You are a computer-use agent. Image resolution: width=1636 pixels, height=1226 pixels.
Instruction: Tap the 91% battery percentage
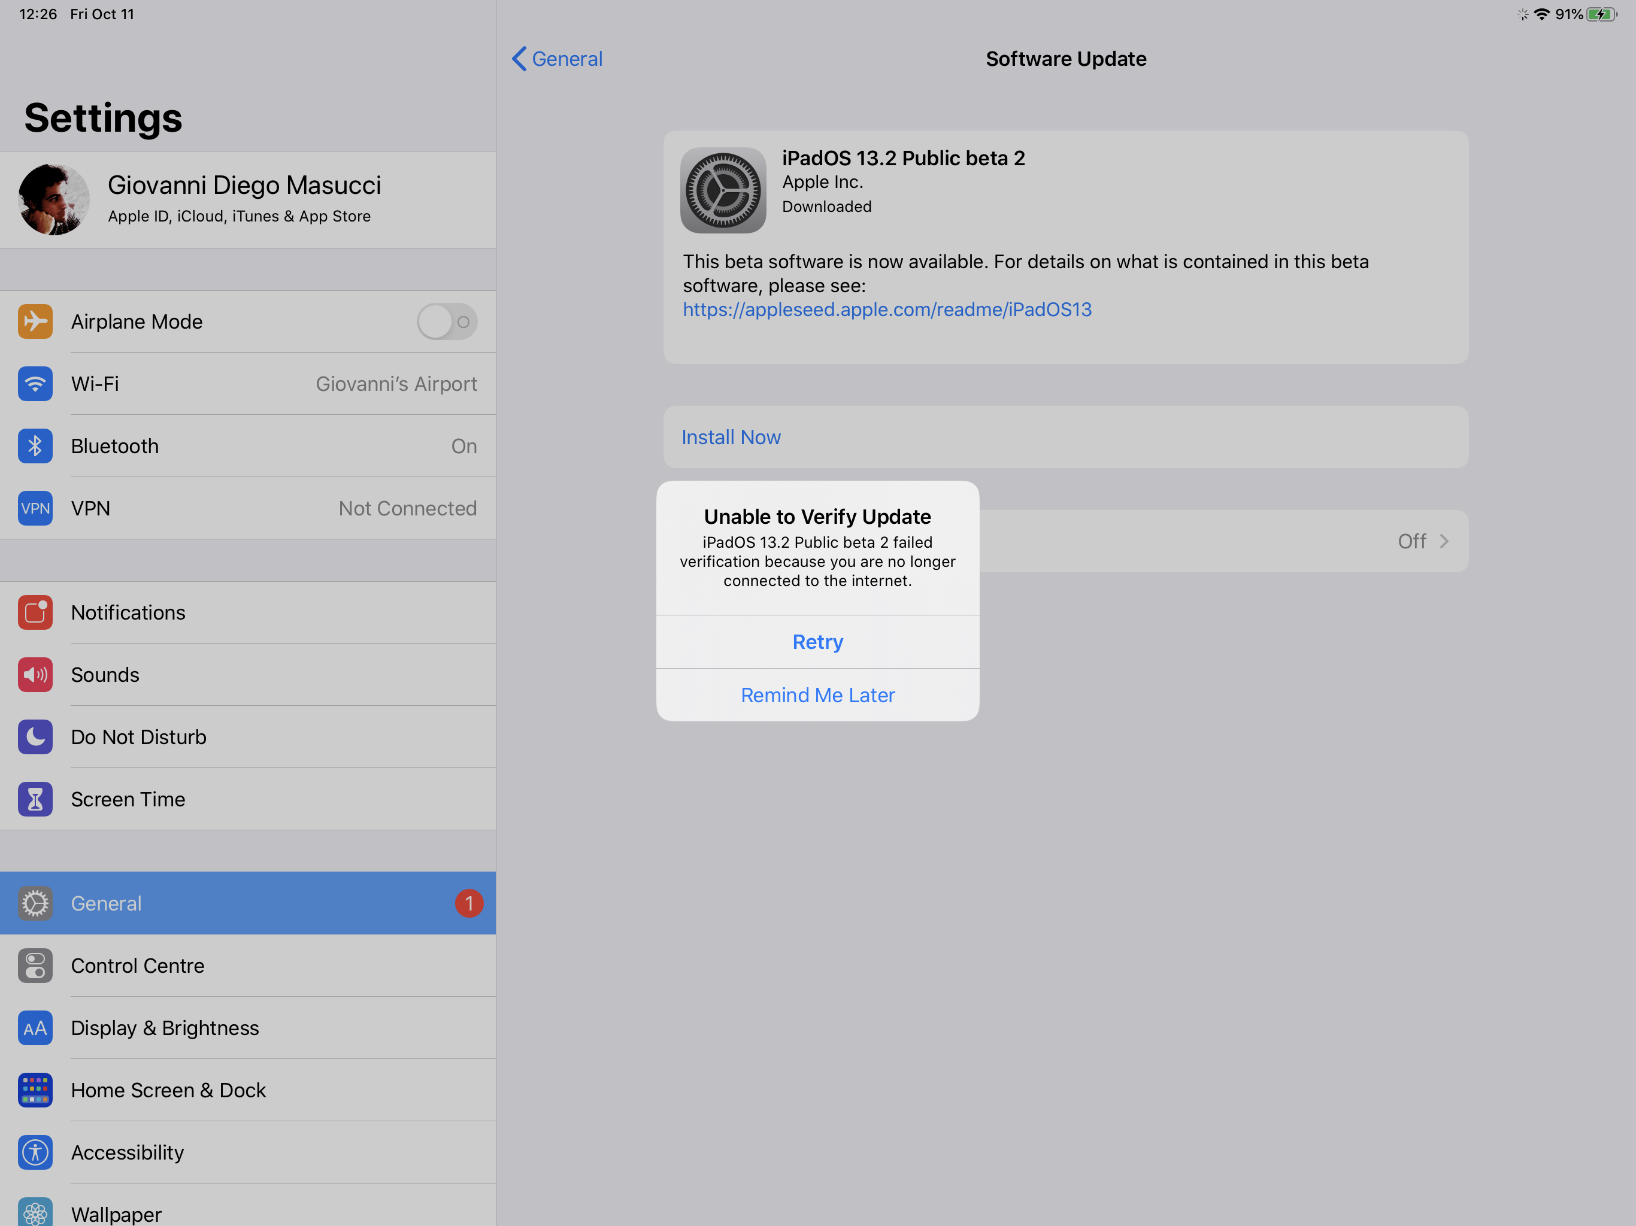point(1569,14)
